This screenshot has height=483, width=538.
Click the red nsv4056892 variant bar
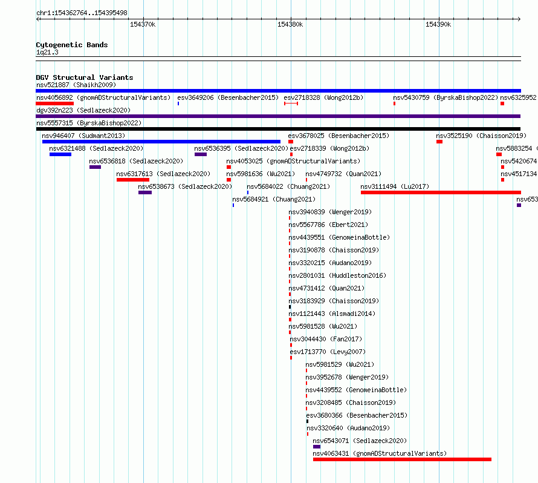(54, 103)
